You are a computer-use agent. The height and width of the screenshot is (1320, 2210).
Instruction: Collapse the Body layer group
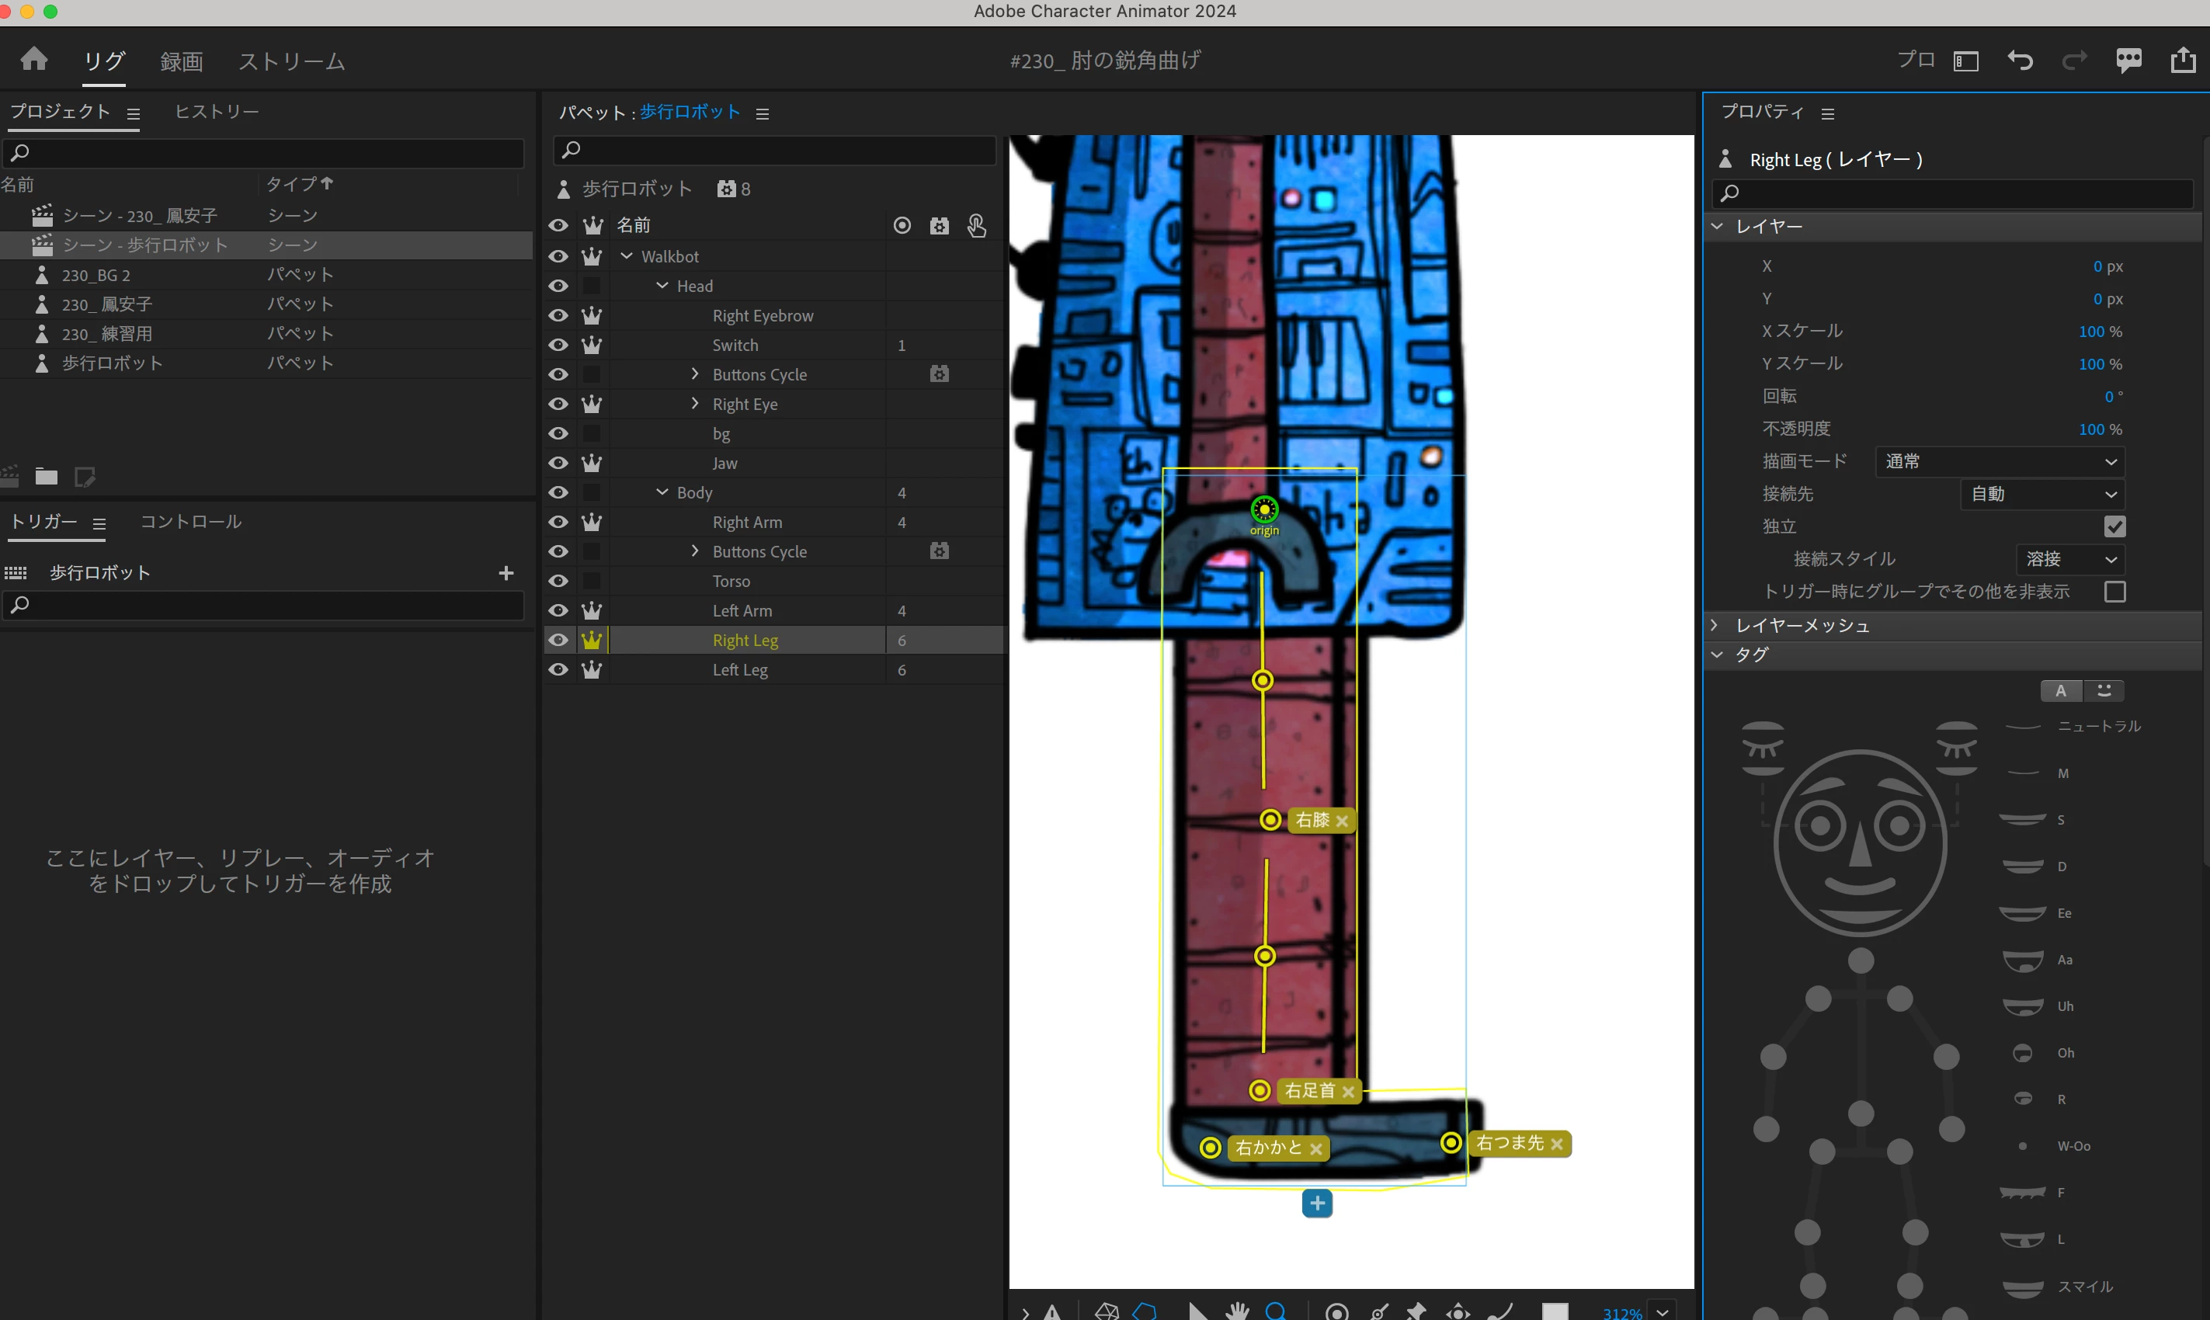(x=662, y=492)
